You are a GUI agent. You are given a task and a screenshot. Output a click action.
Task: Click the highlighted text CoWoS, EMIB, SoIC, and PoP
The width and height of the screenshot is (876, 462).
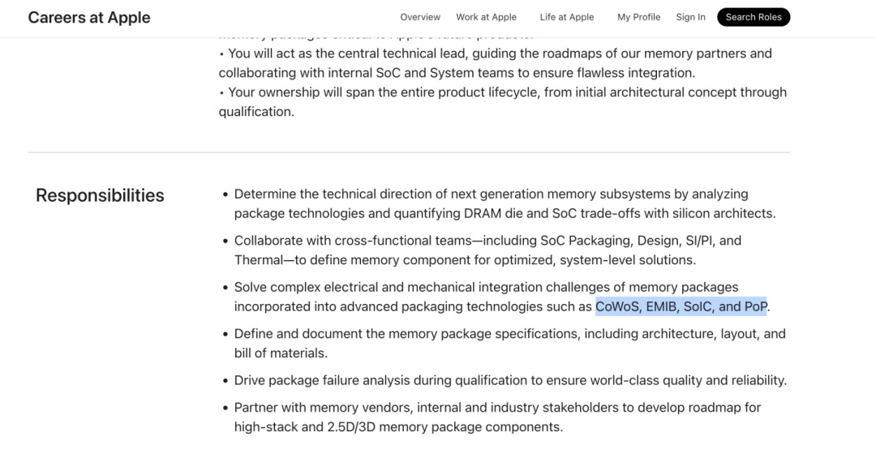point(681,306)
